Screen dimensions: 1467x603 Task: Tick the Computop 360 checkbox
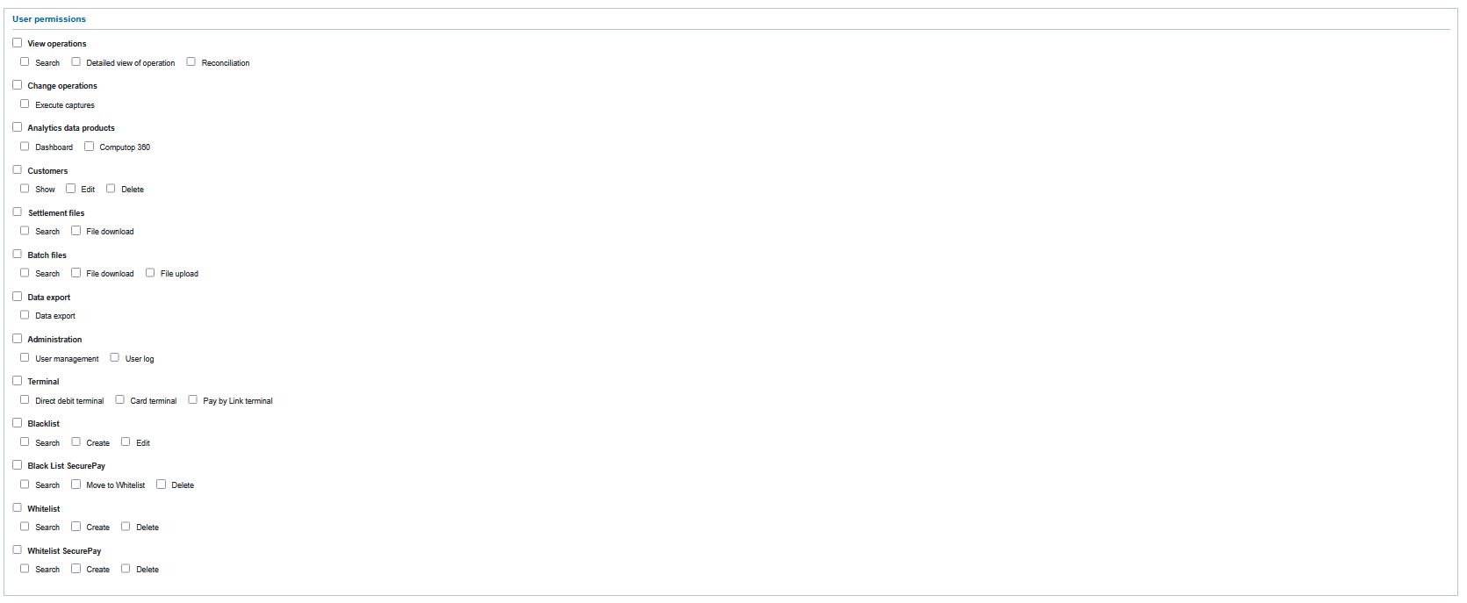point(89,147)
